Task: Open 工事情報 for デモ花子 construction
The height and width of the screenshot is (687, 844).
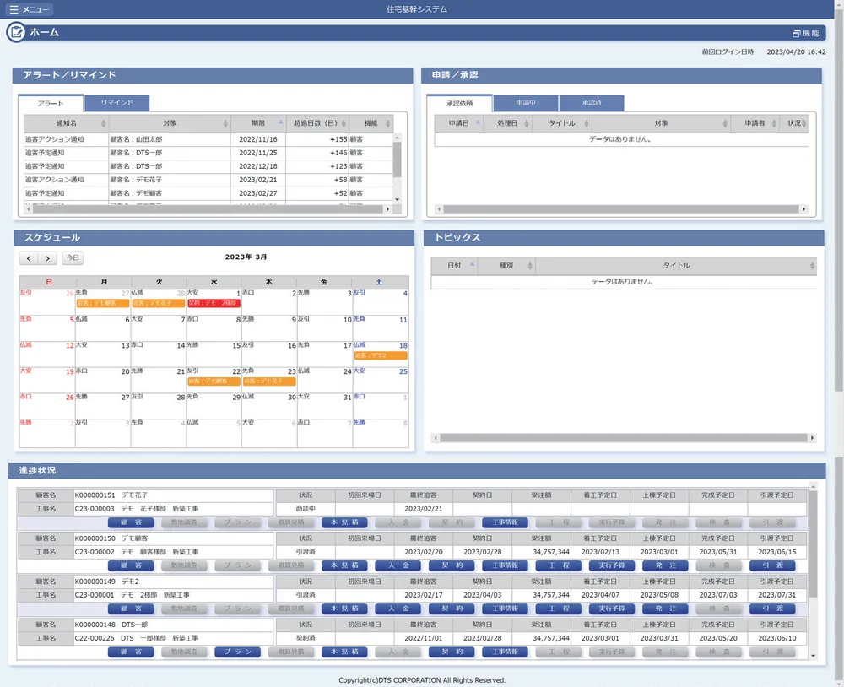Action: pyautogui.click(x=505, y=522)
